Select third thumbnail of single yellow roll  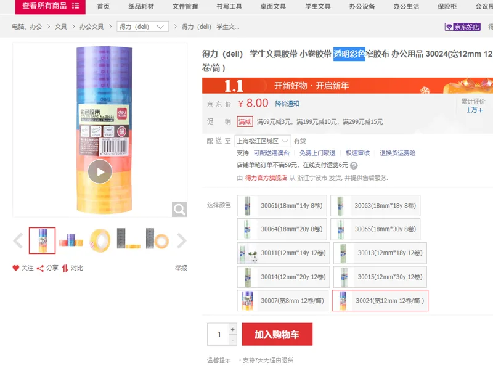100,240
